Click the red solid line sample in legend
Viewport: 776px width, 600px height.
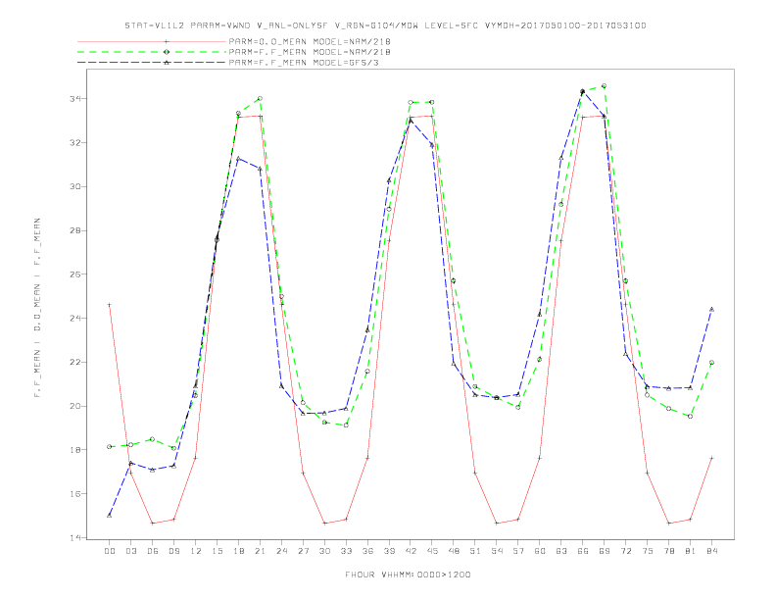coord(152,41)
